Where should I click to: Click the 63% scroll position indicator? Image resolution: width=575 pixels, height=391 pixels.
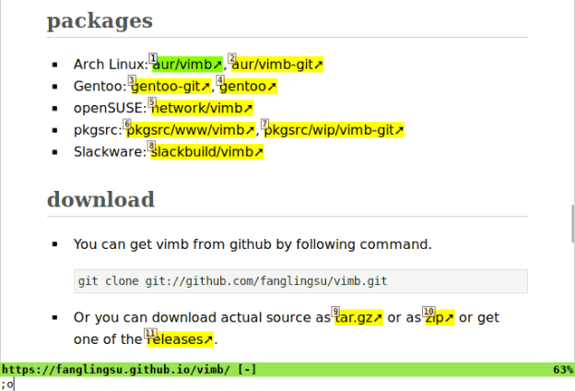click(562, 369)
